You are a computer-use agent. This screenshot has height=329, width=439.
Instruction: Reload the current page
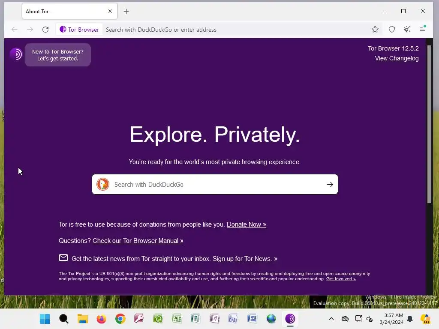tap(45, 30)
